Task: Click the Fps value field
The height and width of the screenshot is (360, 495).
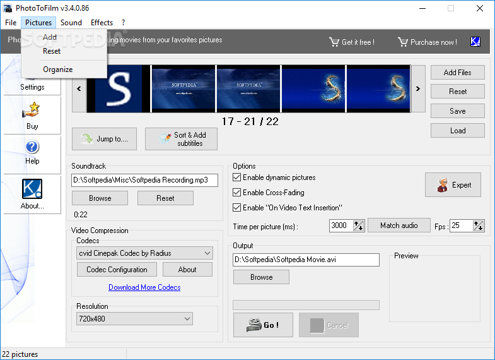Action: pos(461,225)
